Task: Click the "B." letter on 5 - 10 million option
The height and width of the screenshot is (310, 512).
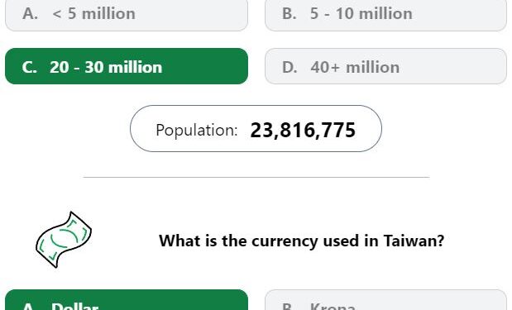Action: [x=289, y=14]
